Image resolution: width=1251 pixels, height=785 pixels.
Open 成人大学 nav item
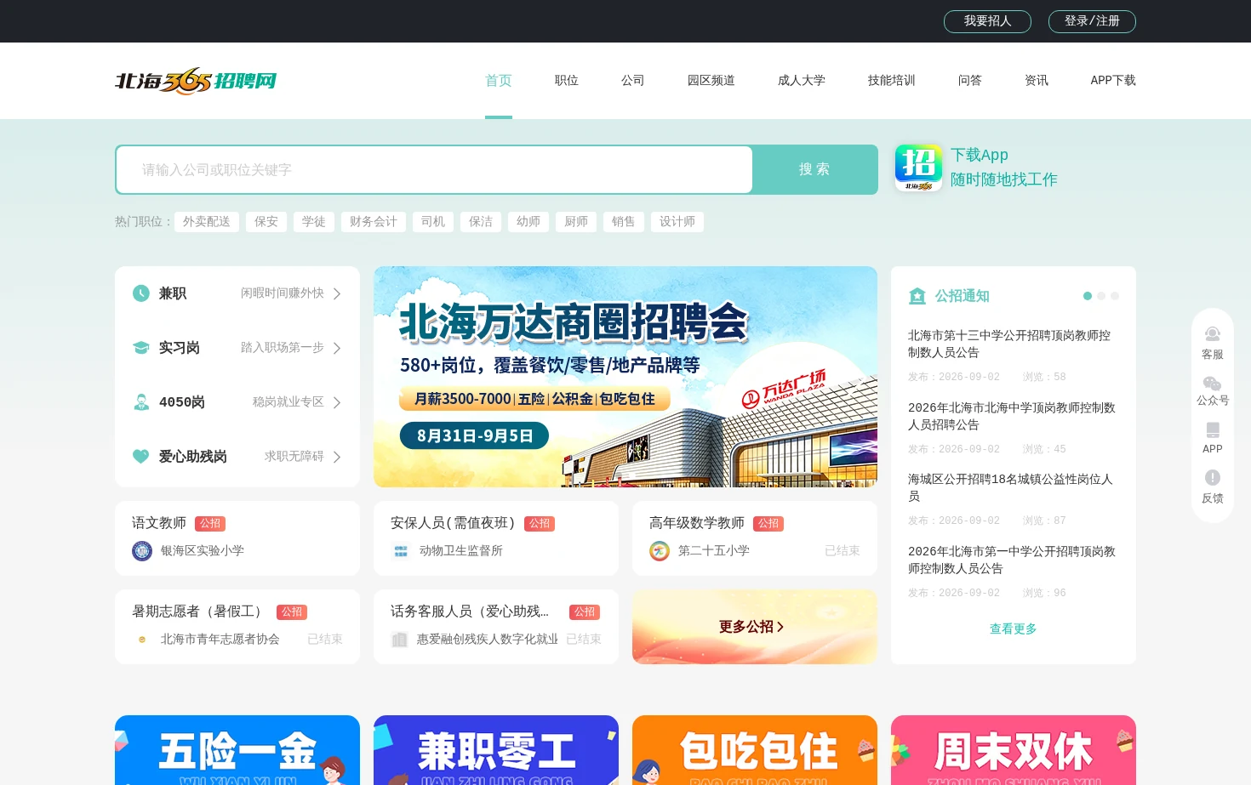click(802, 81)
